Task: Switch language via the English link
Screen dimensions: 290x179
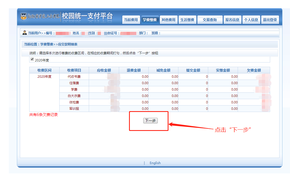Action: [x=155, y=163]
